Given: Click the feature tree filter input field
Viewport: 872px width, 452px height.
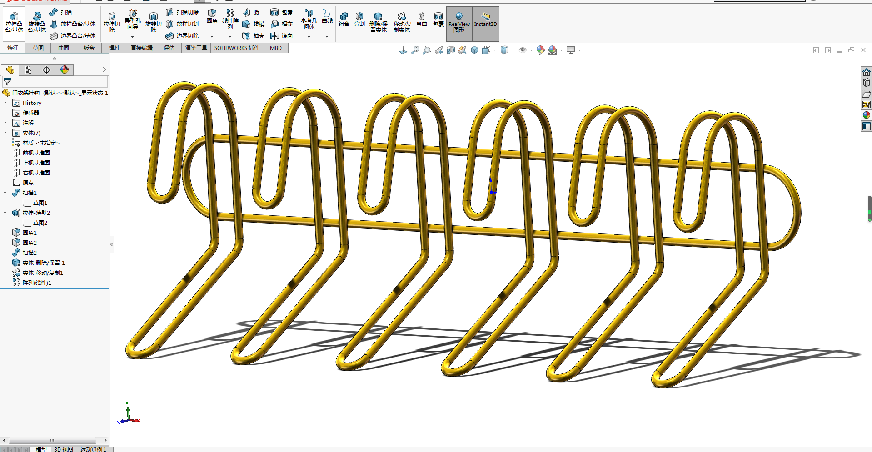Looking at the screenshot, I should [x=55, y=82].
